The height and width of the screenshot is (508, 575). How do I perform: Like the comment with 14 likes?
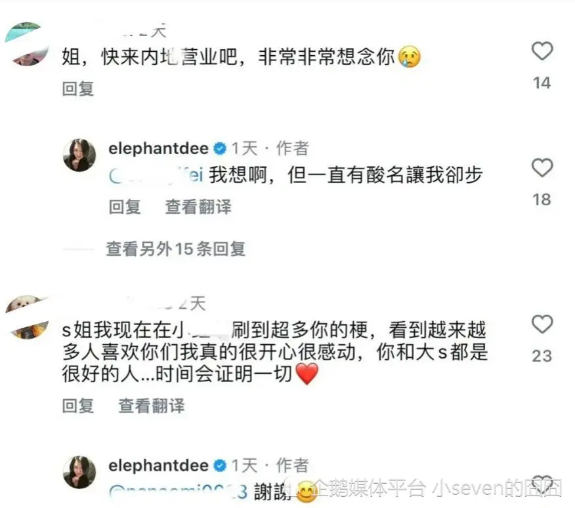(x=542, y=51)
